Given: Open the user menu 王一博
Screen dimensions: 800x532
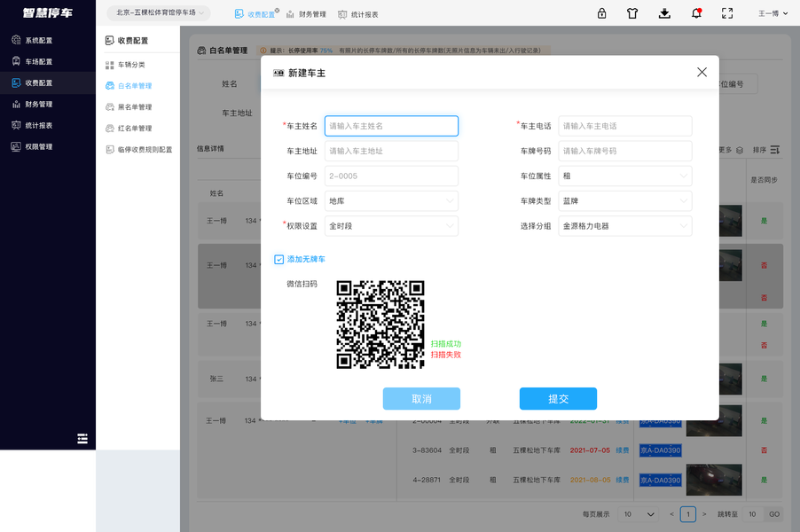Looking at the screenshot, I should tap(773, 14).
